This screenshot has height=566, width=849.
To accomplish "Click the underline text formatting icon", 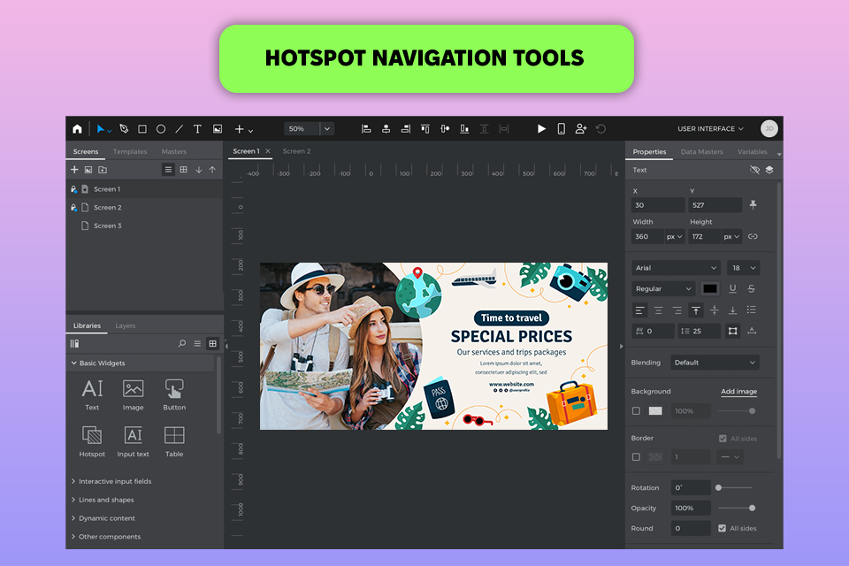I will point(732,288).
